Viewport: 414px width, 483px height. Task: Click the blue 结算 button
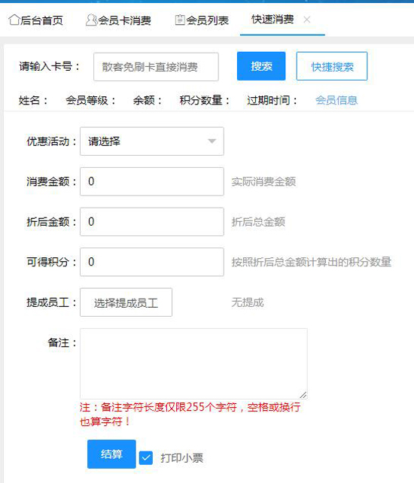111,454
